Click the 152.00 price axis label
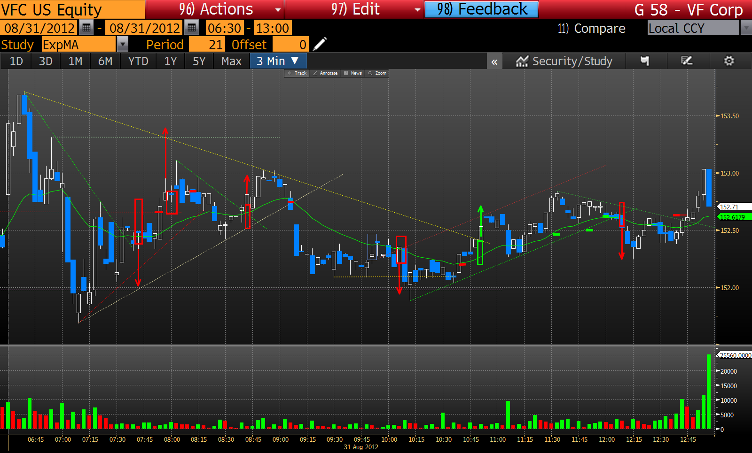The height and width of the screenshot is (453, 752). 729,288
